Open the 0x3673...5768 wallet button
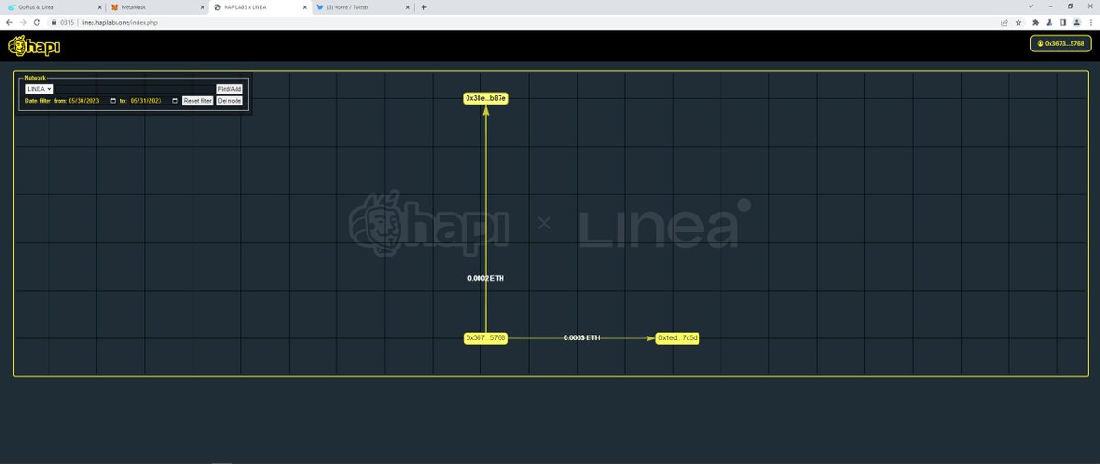 pyautogui.click(x=1061, y=43)
